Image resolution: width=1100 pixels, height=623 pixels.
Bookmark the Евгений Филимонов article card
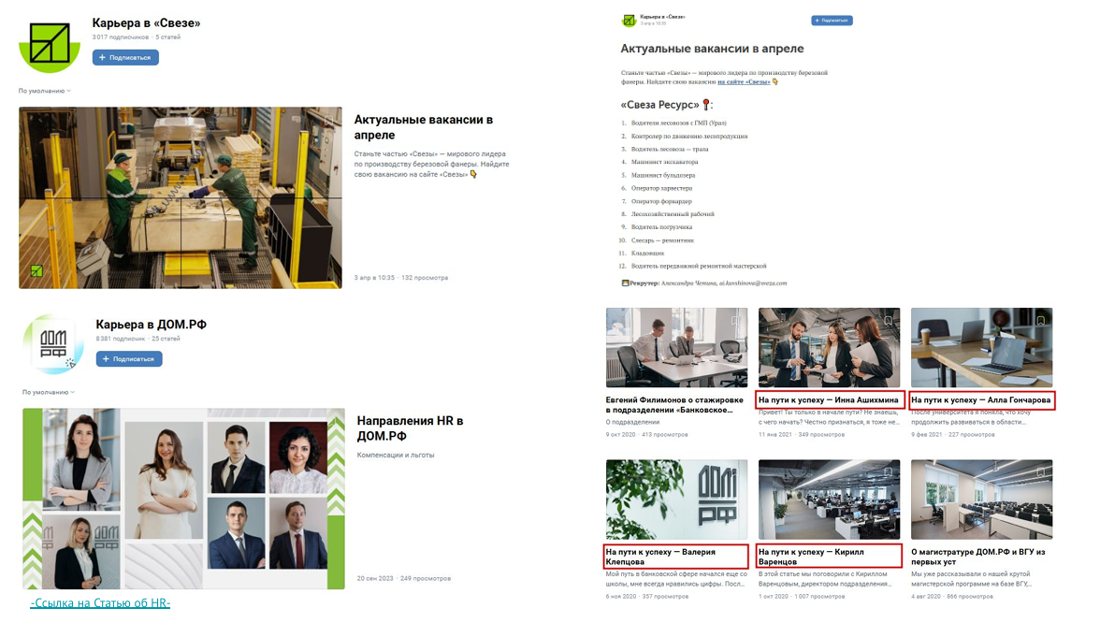coord(735,321)
